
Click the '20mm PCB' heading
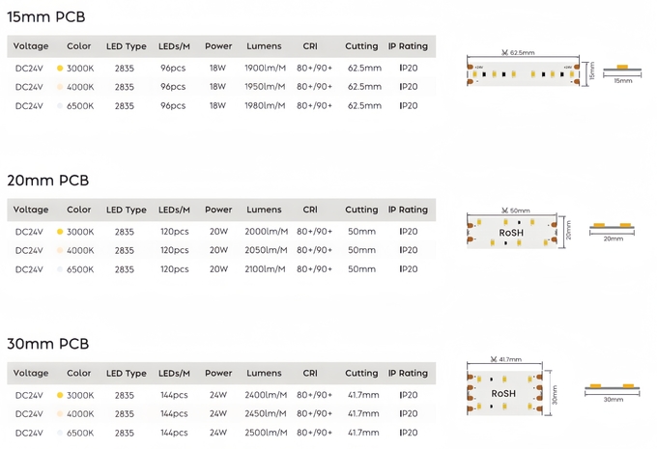tap(48, 181)
